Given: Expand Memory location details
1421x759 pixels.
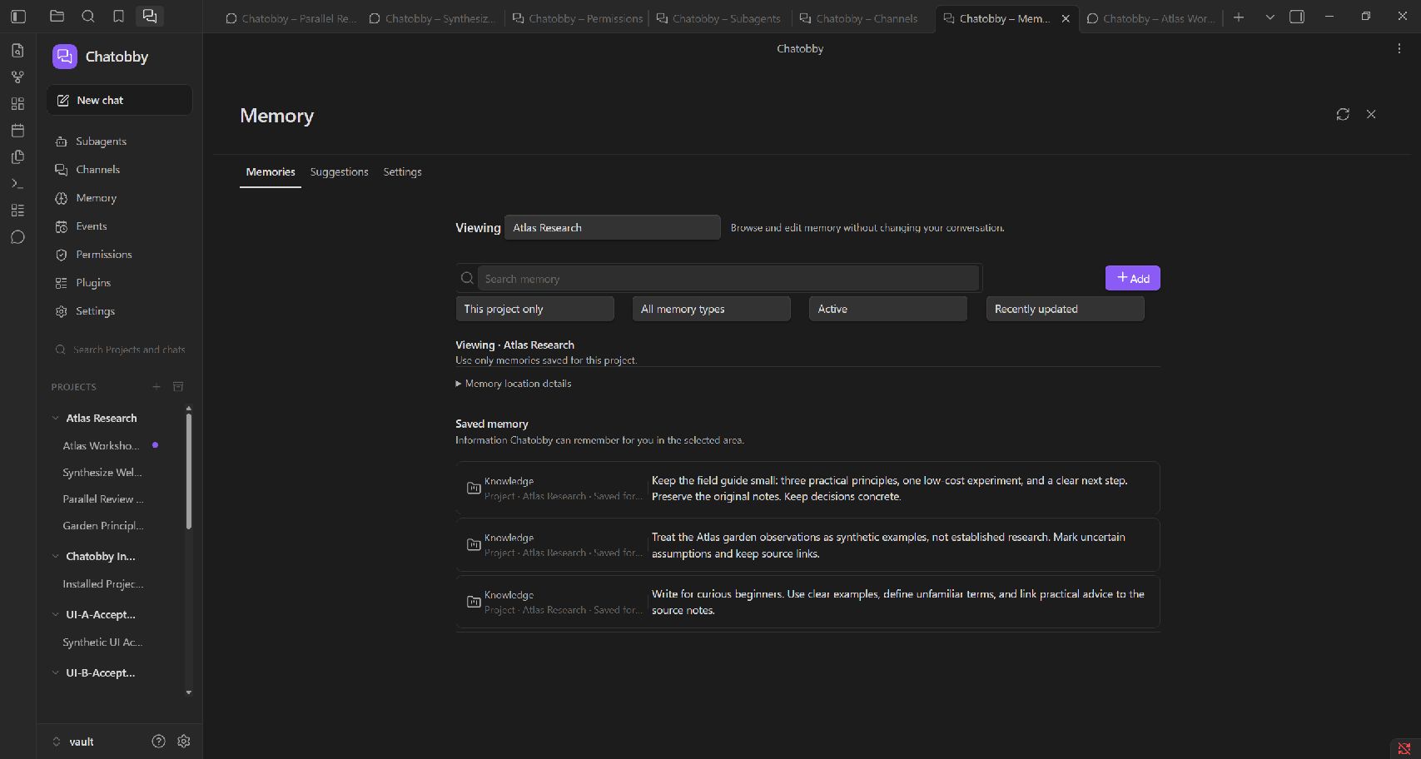Looking at the screenshot, I should [514, 384].
